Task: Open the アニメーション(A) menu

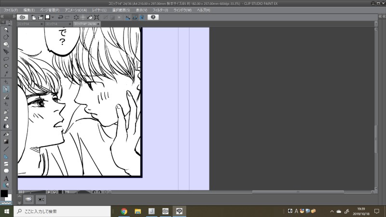Action: coord(76,10)
